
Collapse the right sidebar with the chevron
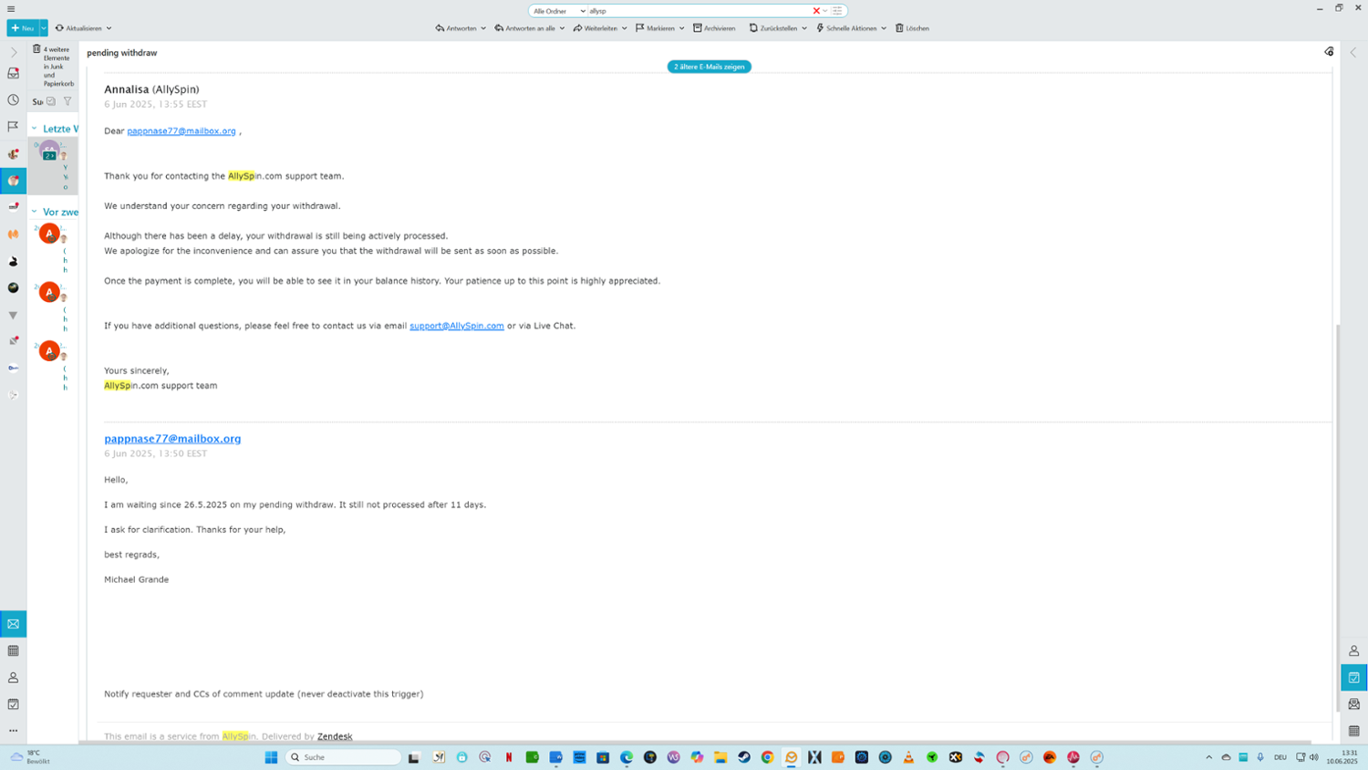[1353, 53]
